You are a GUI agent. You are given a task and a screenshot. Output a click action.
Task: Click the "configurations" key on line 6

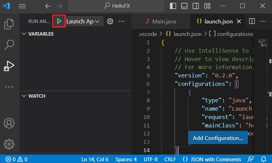coord(201,84)
